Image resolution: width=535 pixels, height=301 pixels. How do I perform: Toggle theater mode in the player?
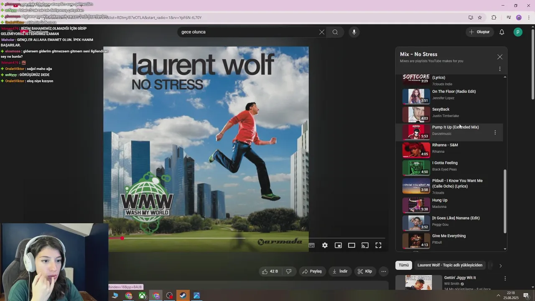(x=352, y=245)
